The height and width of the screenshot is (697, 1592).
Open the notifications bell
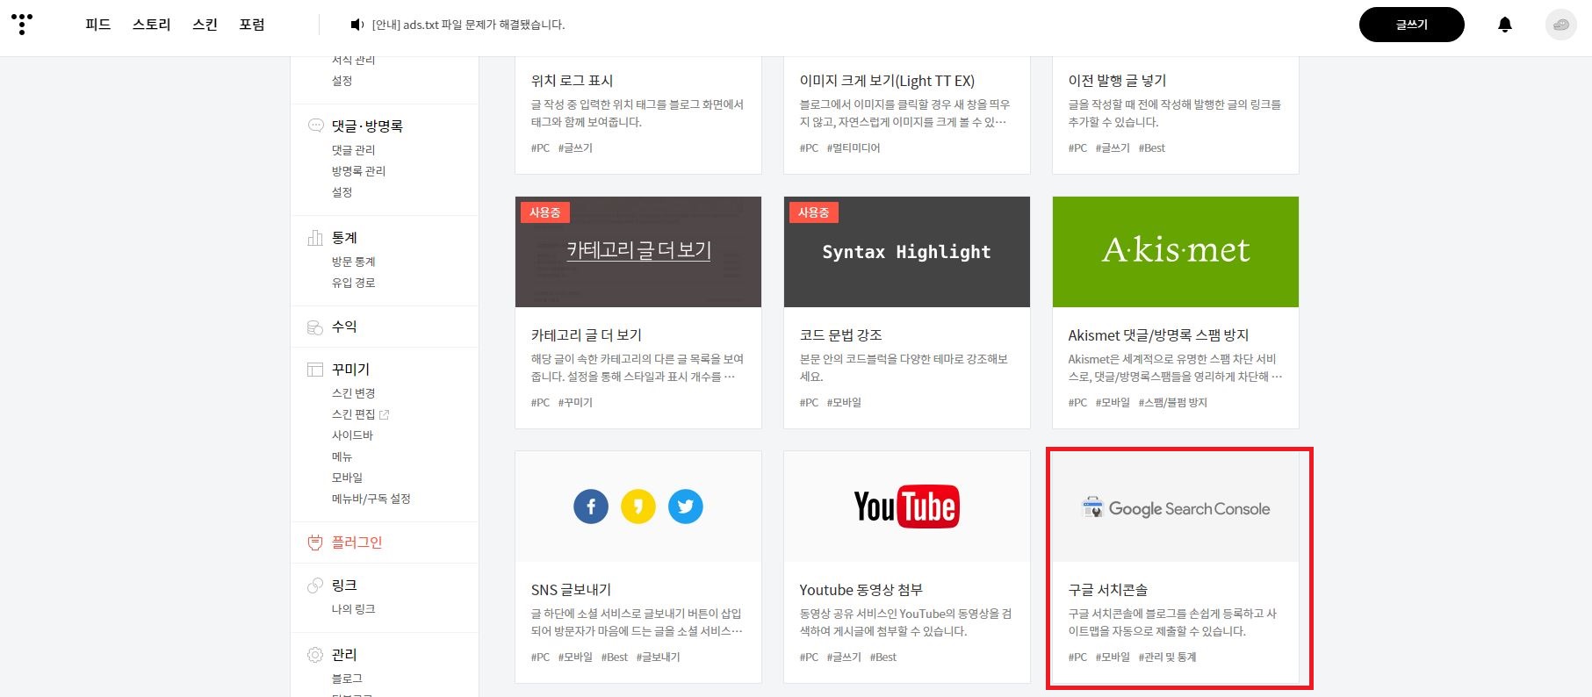[x=1504, y=25]
